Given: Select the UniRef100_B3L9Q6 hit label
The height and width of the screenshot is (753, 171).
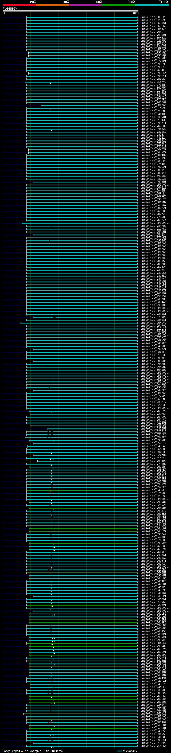Looking at the screenshot, I should click(153, 690).
